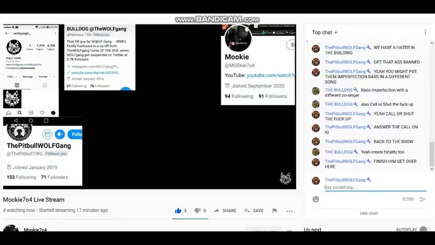Open the Top chat mode dropdown
Viewport: 435px width, 245px height.
[x=325, y=32]
